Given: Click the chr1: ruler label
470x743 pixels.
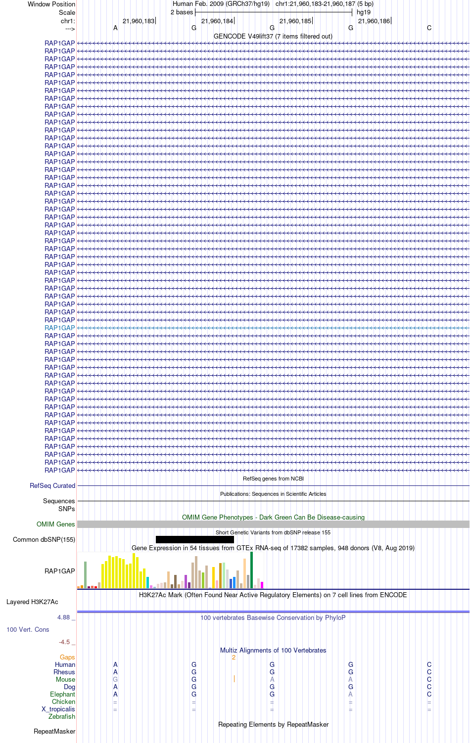Looking at the screenshot, I should pyautogui.click(x=68, y=21).
